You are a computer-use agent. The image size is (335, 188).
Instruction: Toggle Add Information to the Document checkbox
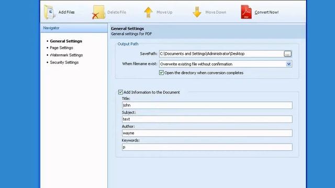point(120,92)
